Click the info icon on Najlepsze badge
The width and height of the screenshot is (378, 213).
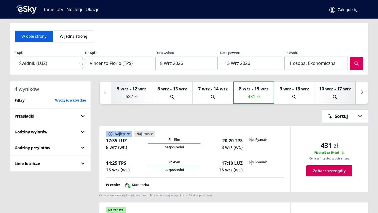110,134
